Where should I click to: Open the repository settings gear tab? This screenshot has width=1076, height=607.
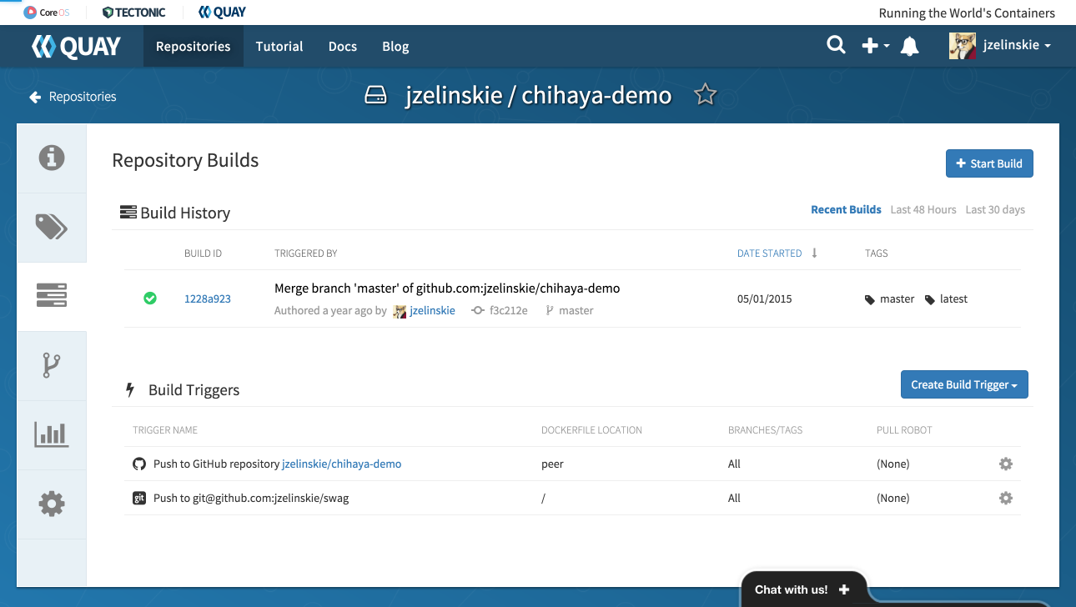[x=52, y=504]
